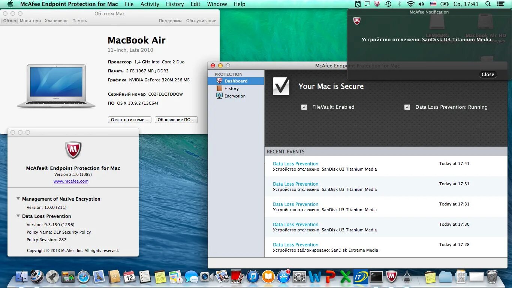Image resolution: width=512 pixels, height=288 pixels.
Task: Click McAfee shield logo in About dialog
Action: (73, 150)
